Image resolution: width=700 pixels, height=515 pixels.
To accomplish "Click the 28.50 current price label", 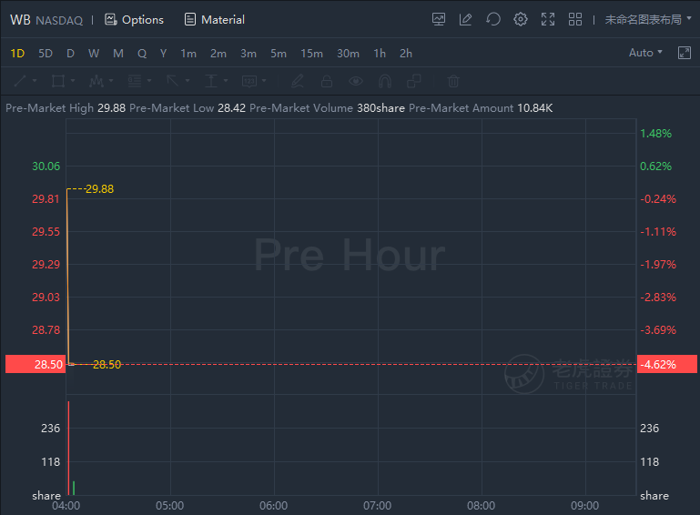I will (x=36, y=364).
